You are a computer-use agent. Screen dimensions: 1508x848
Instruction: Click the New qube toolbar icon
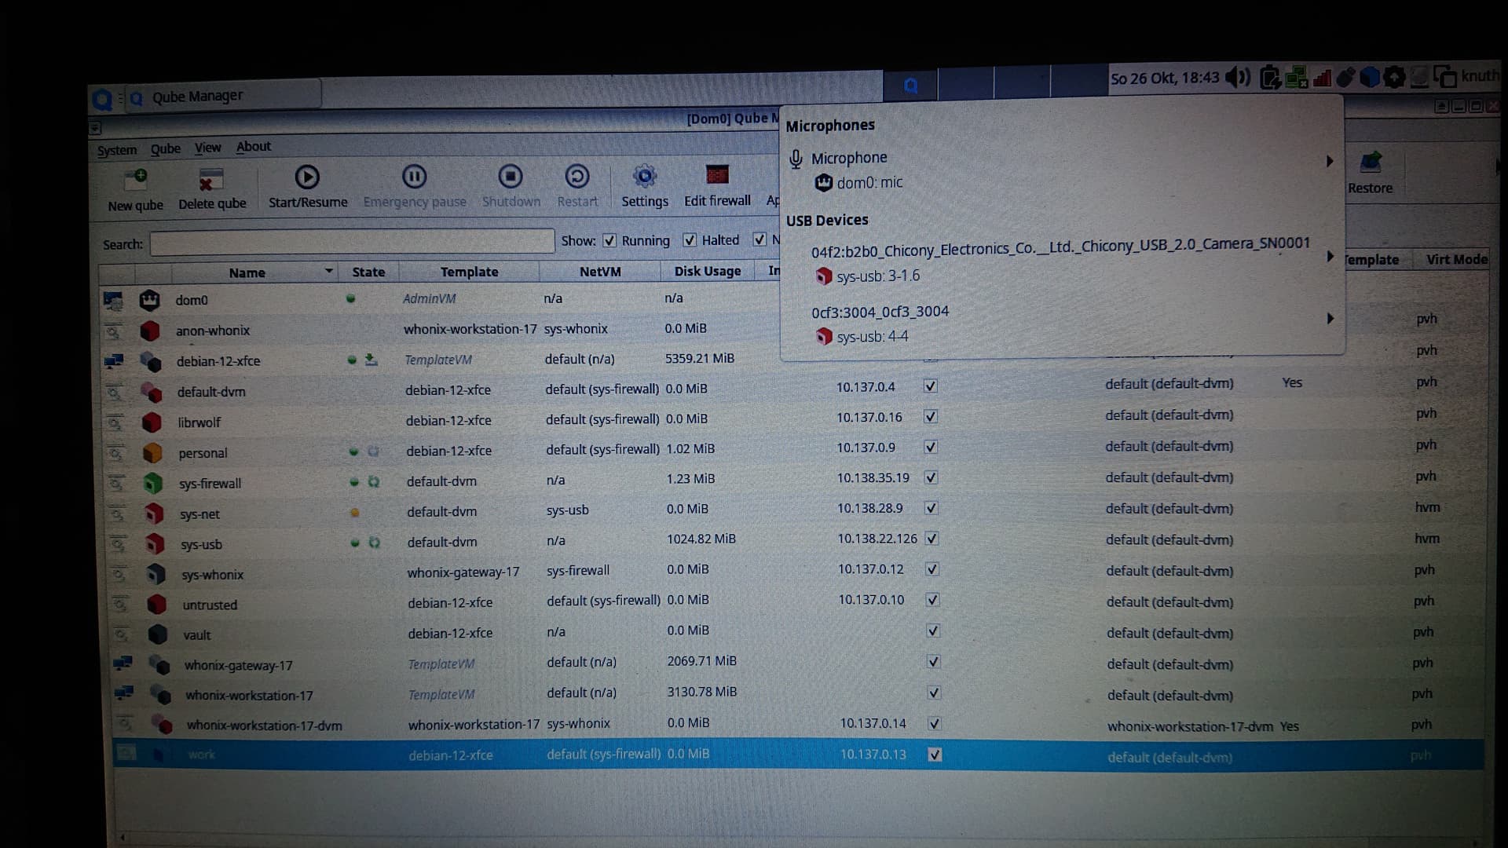(x=135, y=180)
